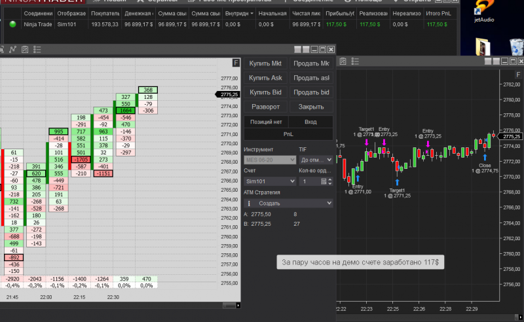
Task: Select the Соединени column header
Action: (38, 13)
